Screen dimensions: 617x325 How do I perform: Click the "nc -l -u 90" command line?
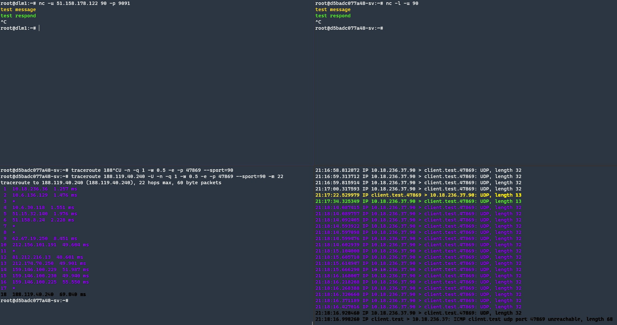point(402,3)
